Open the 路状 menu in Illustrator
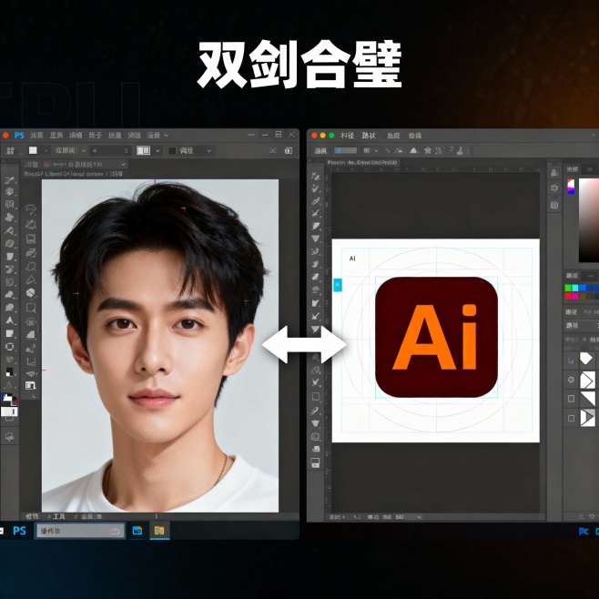This screenshot has height=599, width=599. (369, 135)
